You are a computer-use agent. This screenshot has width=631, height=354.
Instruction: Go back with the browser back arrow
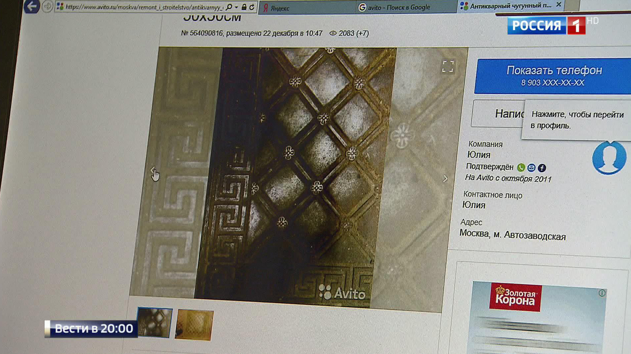[x=32, y=6]
